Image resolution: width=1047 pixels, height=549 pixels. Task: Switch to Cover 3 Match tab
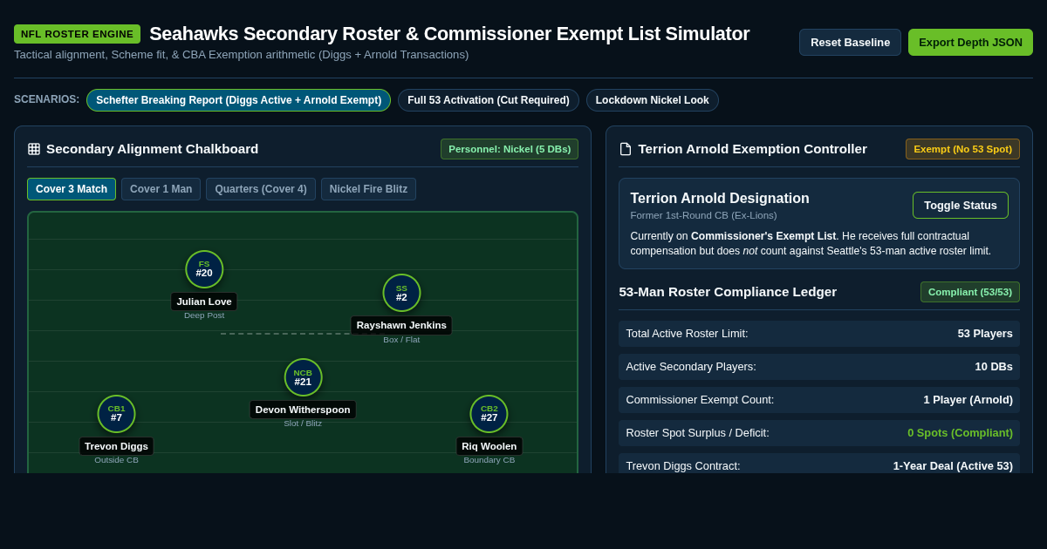click(72, 189)
